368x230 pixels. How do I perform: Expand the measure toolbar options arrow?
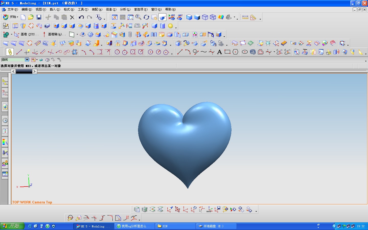(x=260, y=19)
